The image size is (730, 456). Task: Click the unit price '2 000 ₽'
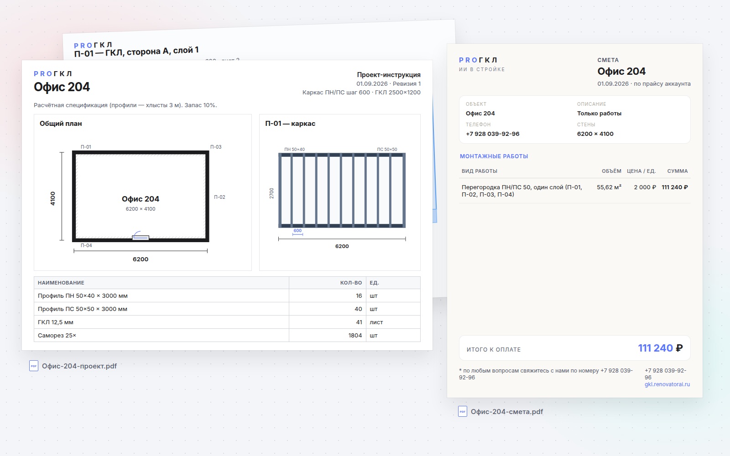coord(645,187)
